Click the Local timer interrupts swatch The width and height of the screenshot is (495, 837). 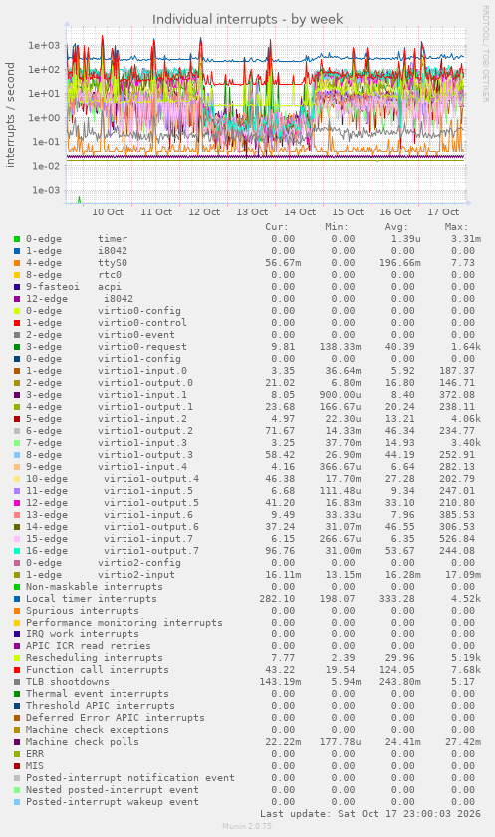point(17,599)
